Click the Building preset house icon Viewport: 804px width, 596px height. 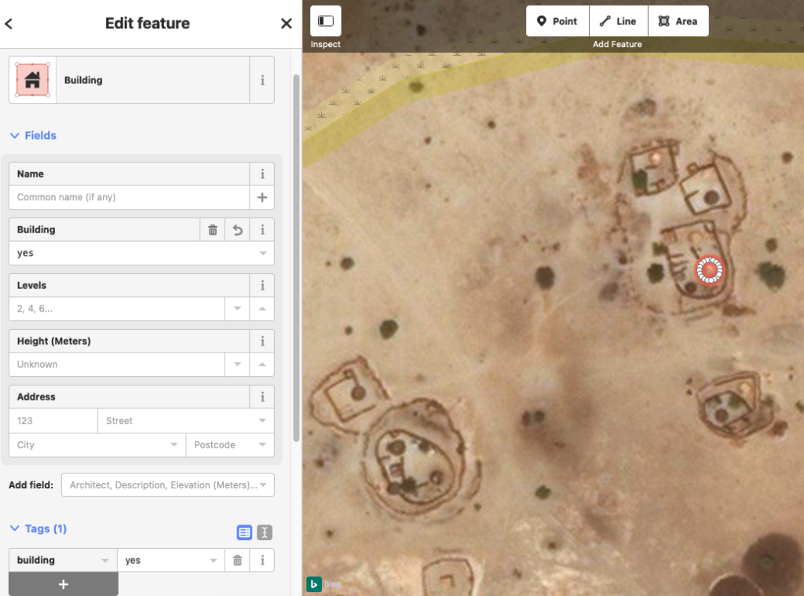[31, 79]
